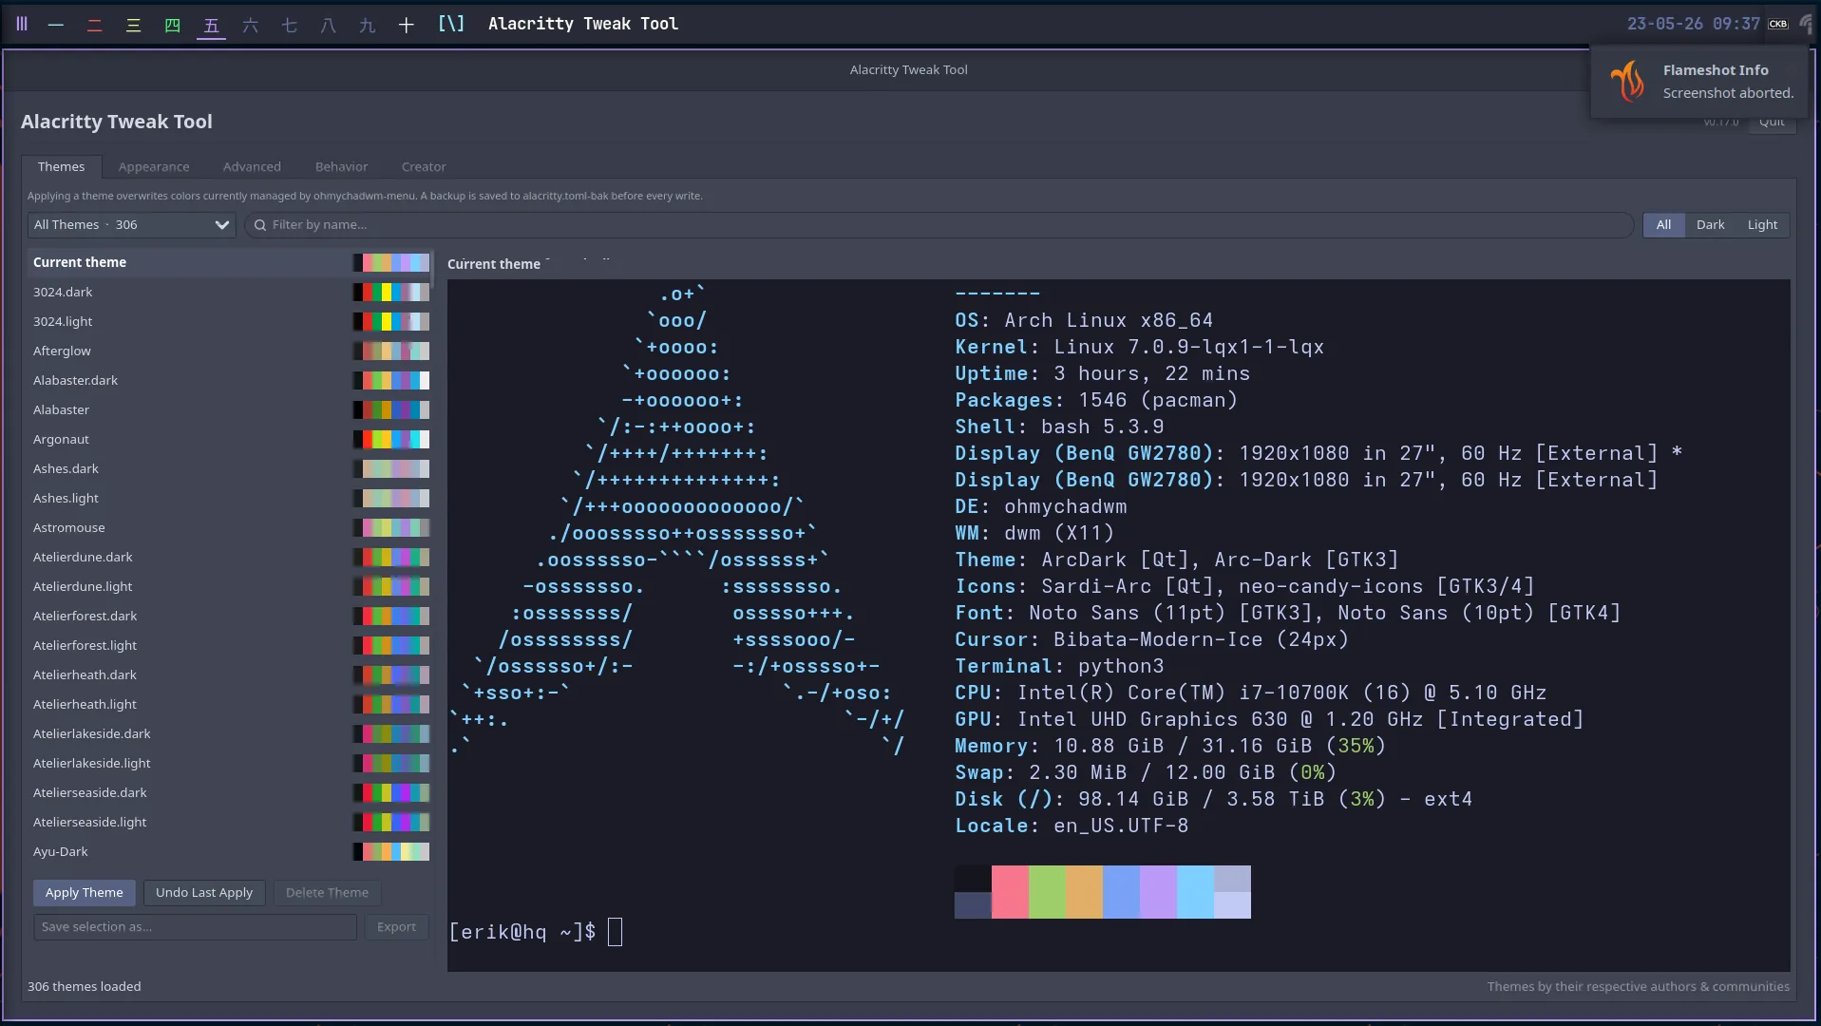This screenshot has width=1821, height=1026.
Task: Show all themes with the All filter
Action: click(1663, 225)
